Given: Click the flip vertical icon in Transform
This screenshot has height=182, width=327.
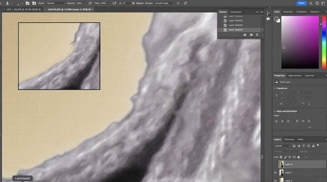Looking at the screenshot, I should click(x=309, y=103).
